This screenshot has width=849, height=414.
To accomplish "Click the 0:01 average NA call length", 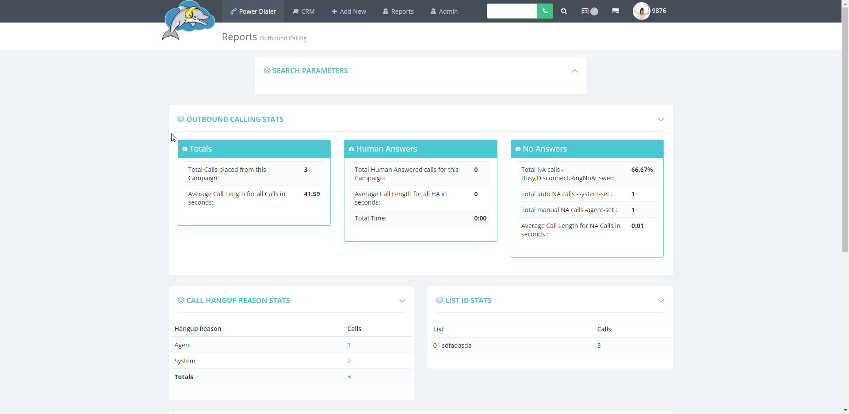I will (x=637, y=226).
